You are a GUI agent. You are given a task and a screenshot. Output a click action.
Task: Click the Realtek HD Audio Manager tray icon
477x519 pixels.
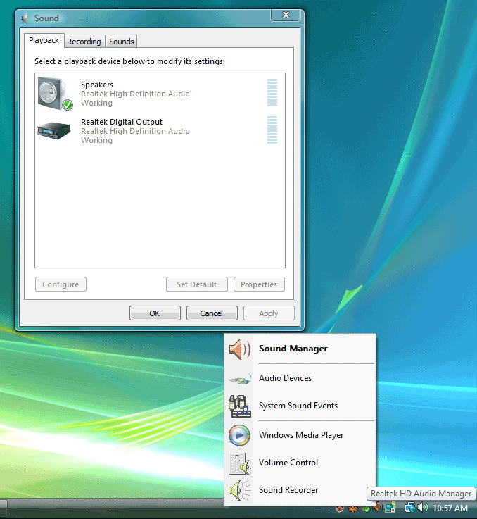point(378,506)
